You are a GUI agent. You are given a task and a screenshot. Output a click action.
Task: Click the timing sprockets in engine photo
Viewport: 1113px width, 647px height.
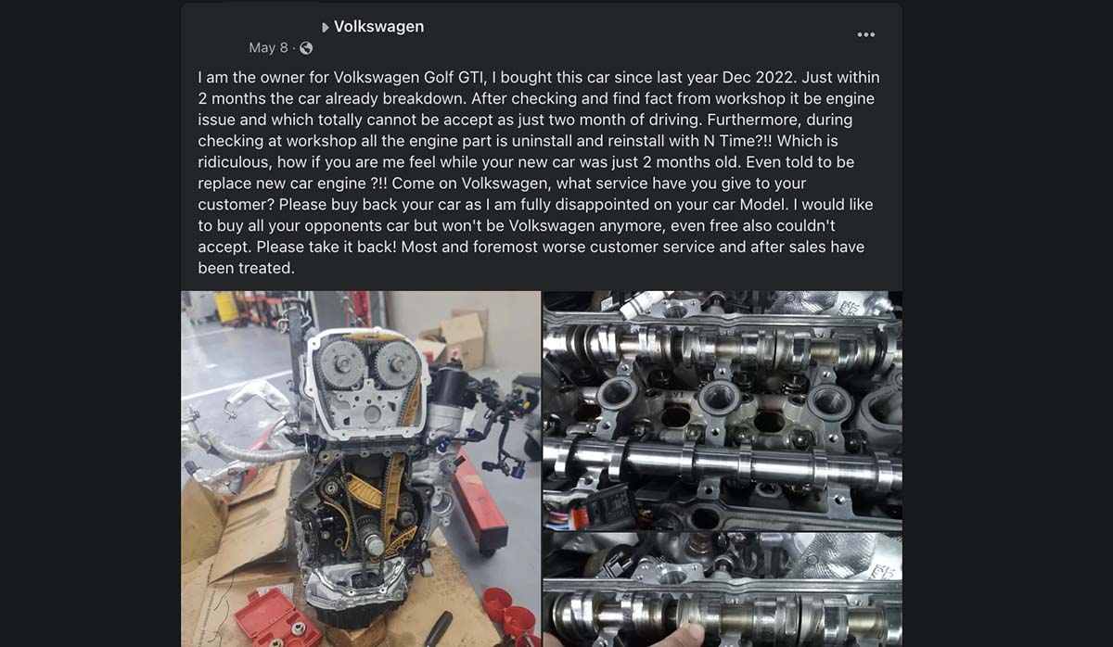[x=365, y=362]
